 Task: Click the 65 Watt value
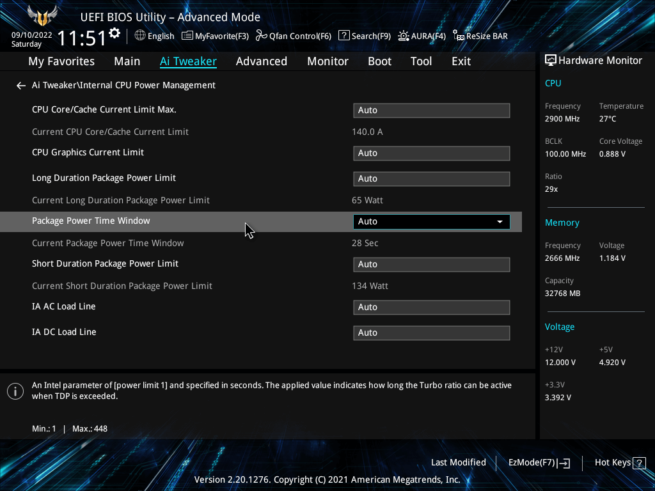click(x=367, y=200)
